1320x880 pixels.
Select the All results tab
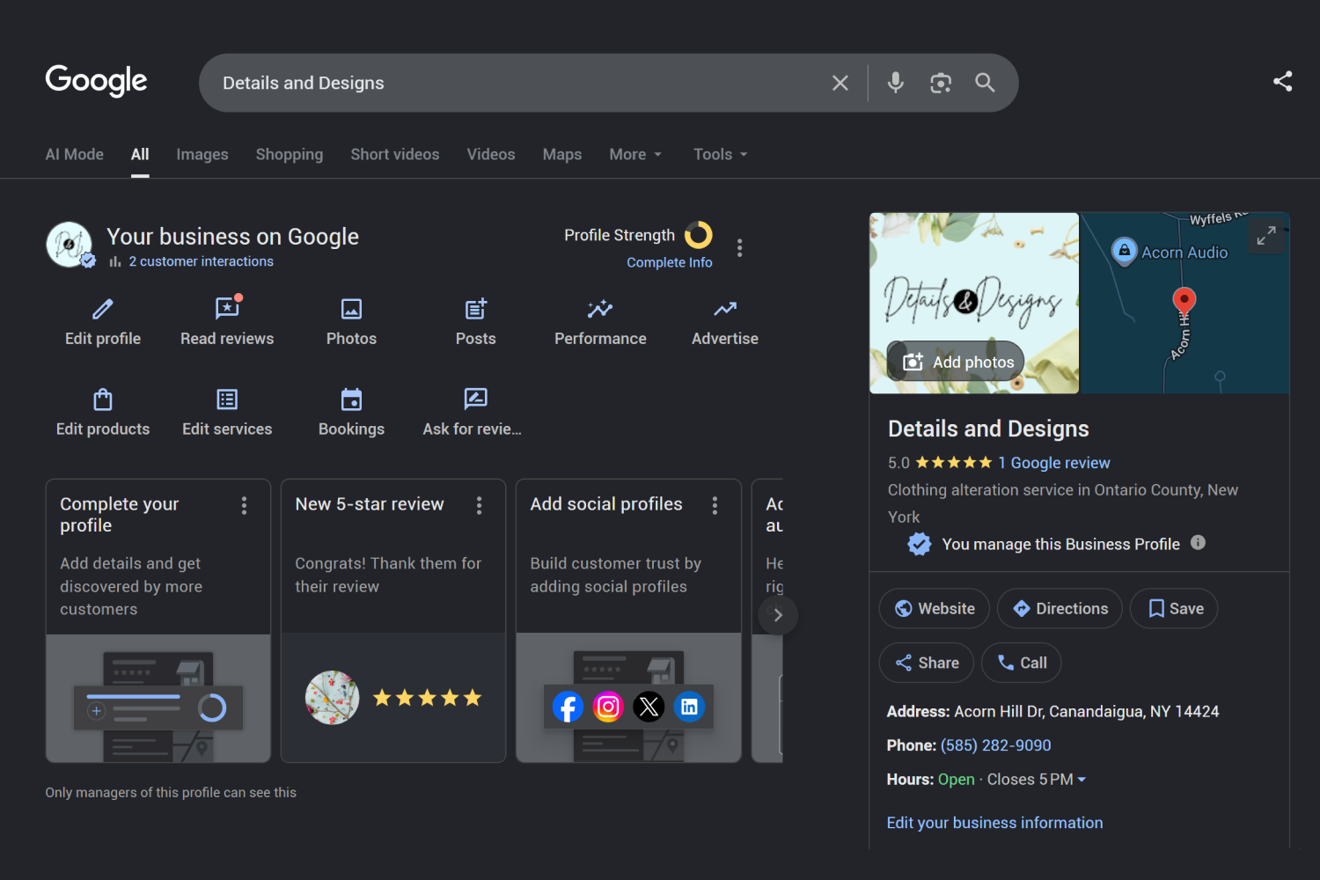(x=140, y=154)
